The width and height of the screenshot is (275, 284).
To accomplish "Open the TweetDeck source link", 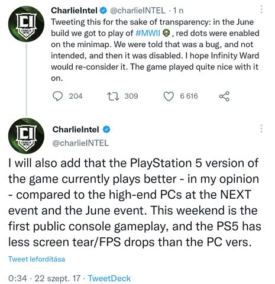I will coord(109,278).
